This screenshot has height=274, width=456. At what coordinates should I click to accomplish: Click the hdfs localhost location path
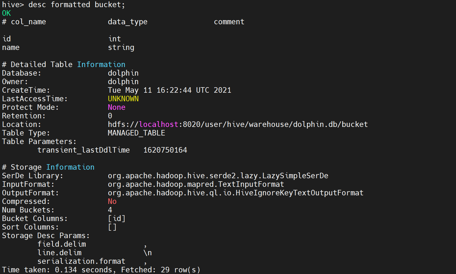238,124
